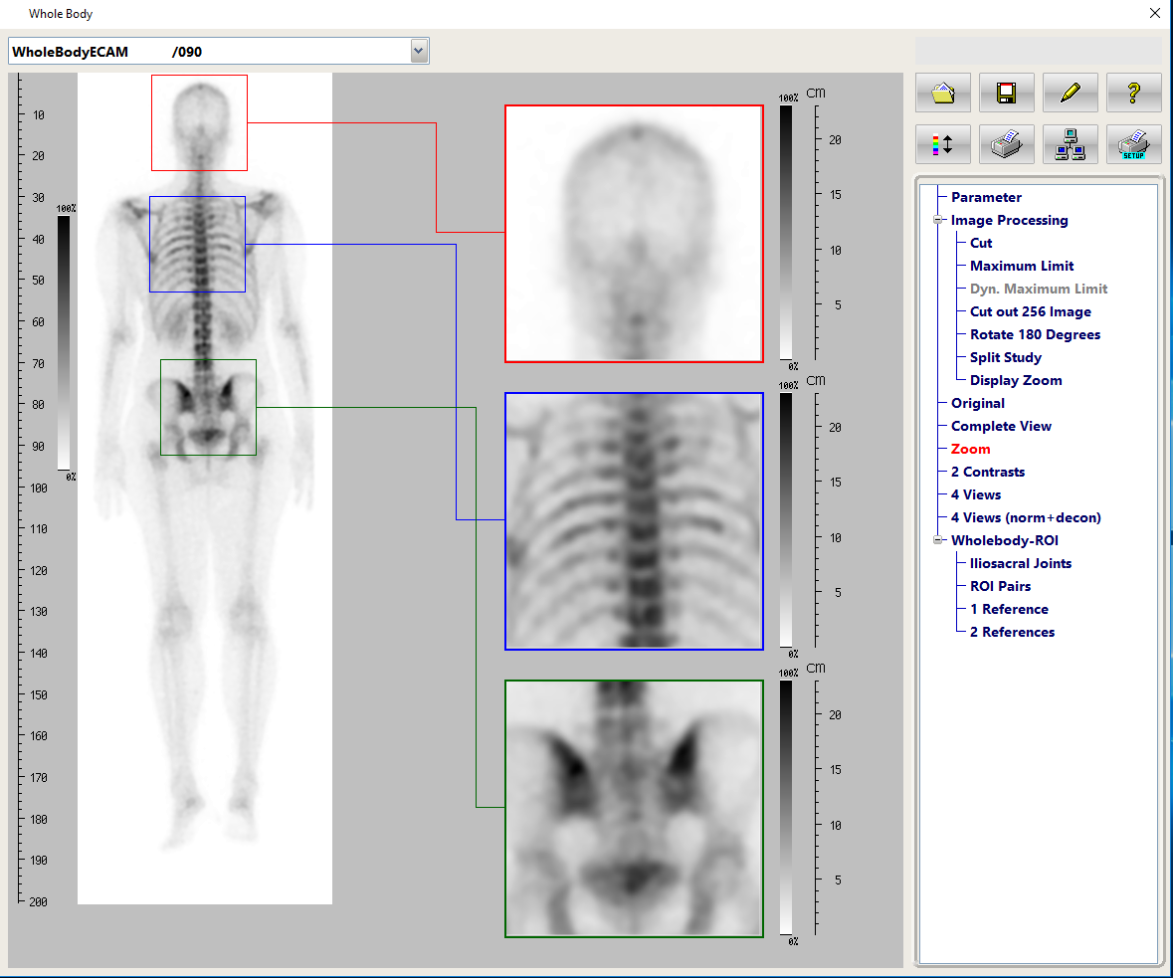Click the network computers icon

pyautogui.click(x=1071, y=144)
